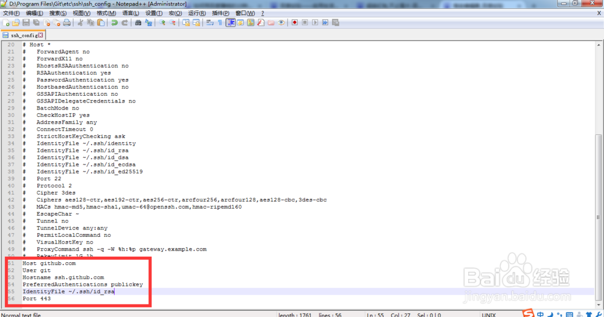Start macro recording with red dot icon
The image size is (604, 317).
tap(295, 23)
